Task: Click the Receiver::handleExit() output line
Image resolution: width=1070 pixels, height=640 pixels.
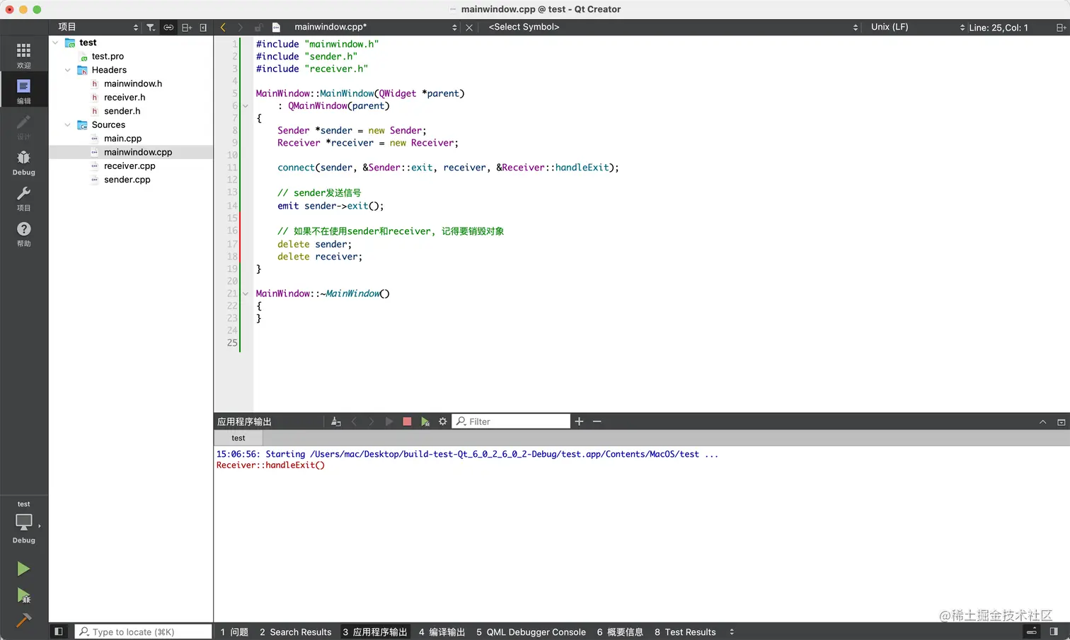Action: [270, 465]
